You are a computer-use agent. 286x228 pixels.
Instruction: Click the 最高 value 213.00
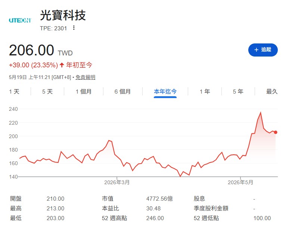click(56, 209)
